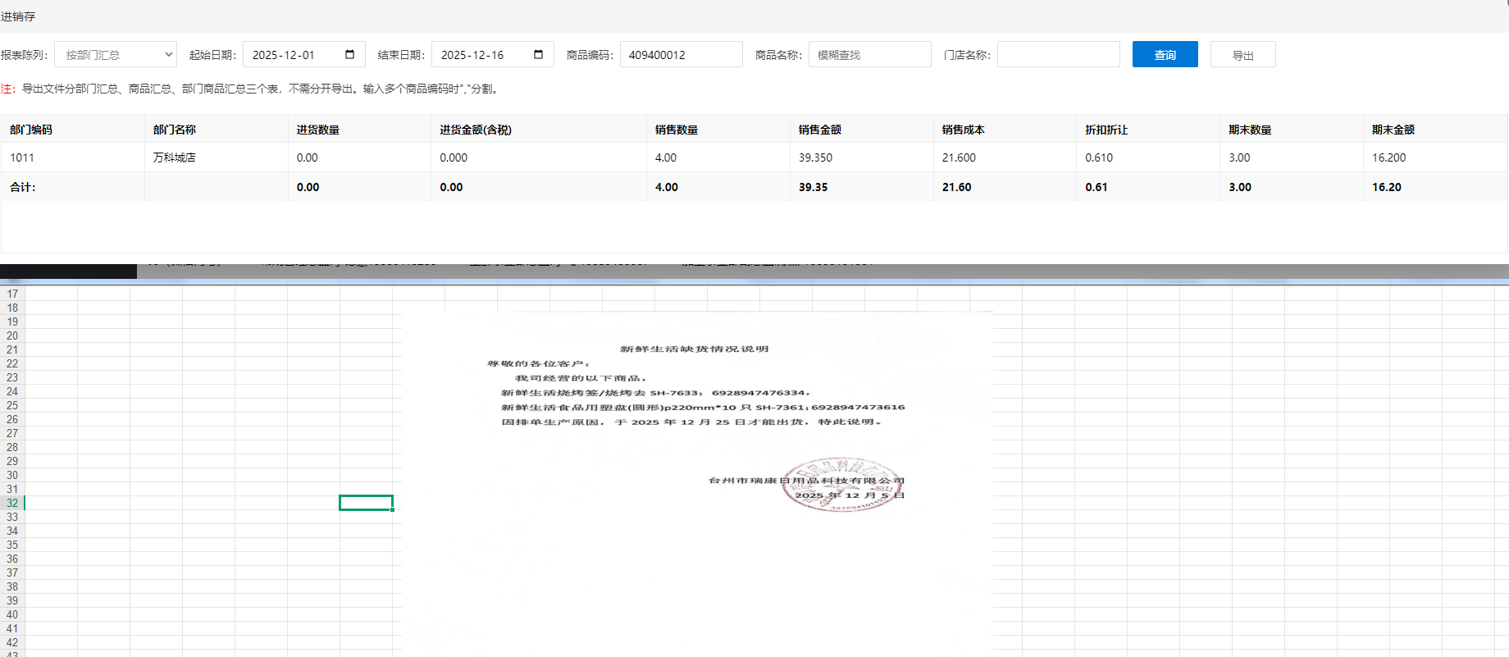Select spreadsheet row header 20

[12, 335]
